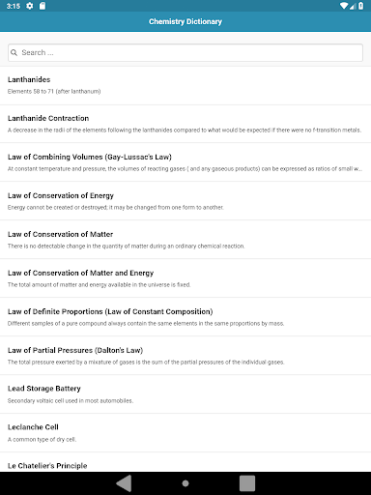
Task: Open the Lanthanides entry
Action: (x=185, y=85)
